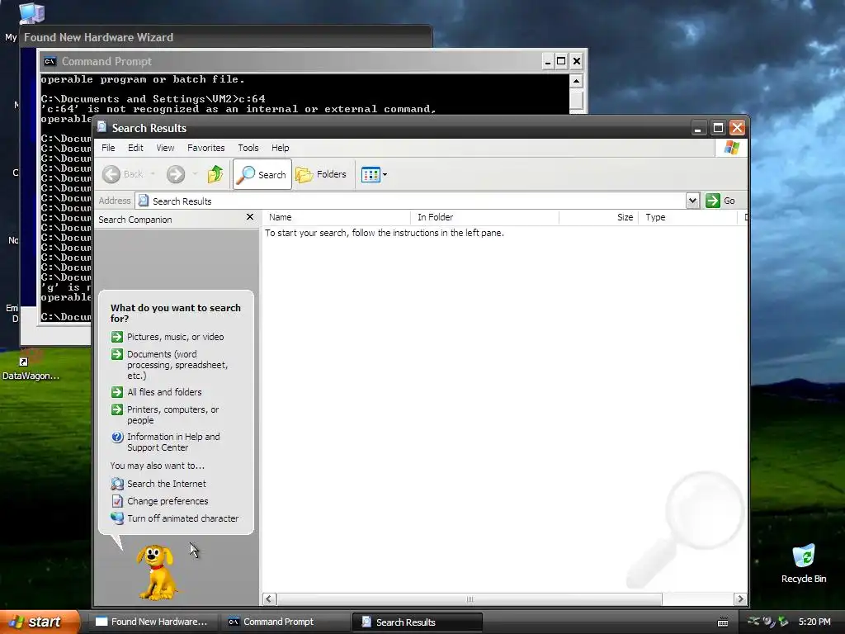Screen dimensions: 845x634
Task: Click the yellow animated dog character
Action: 156,573
